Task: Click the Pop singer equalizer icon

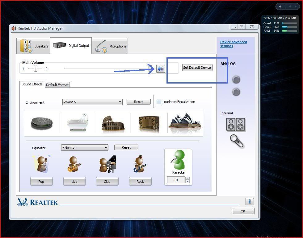Action: (x=42, y=164)
